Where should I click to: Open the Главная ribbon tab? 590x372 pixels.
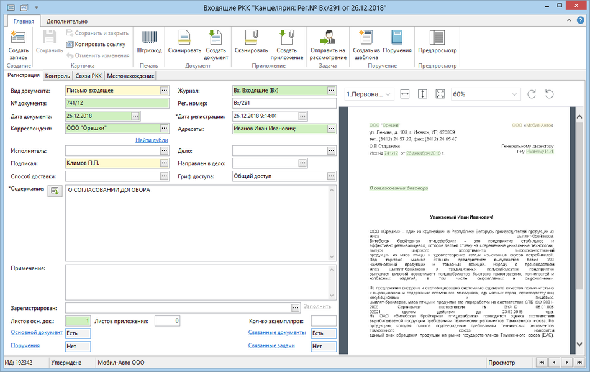(x=24, y=22)
